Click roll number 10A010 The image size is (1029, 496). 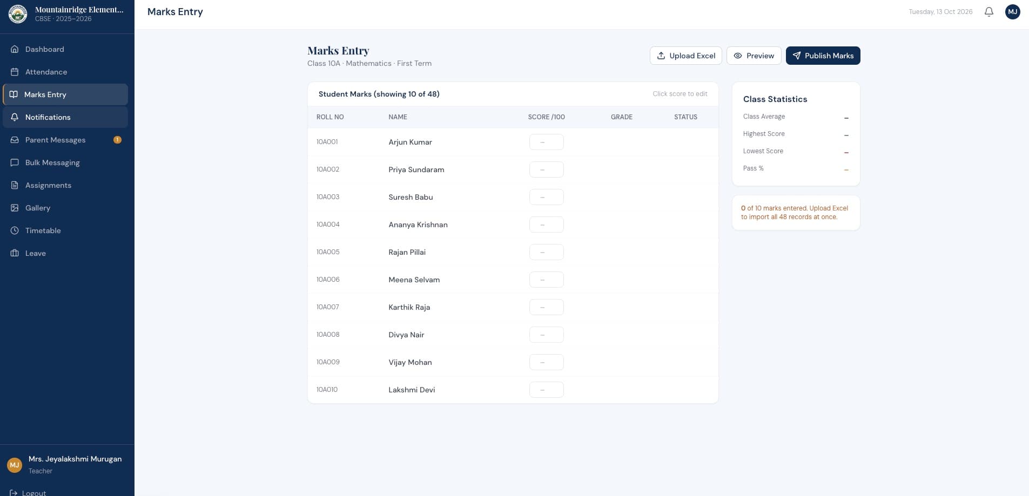[x=327, y=390]
